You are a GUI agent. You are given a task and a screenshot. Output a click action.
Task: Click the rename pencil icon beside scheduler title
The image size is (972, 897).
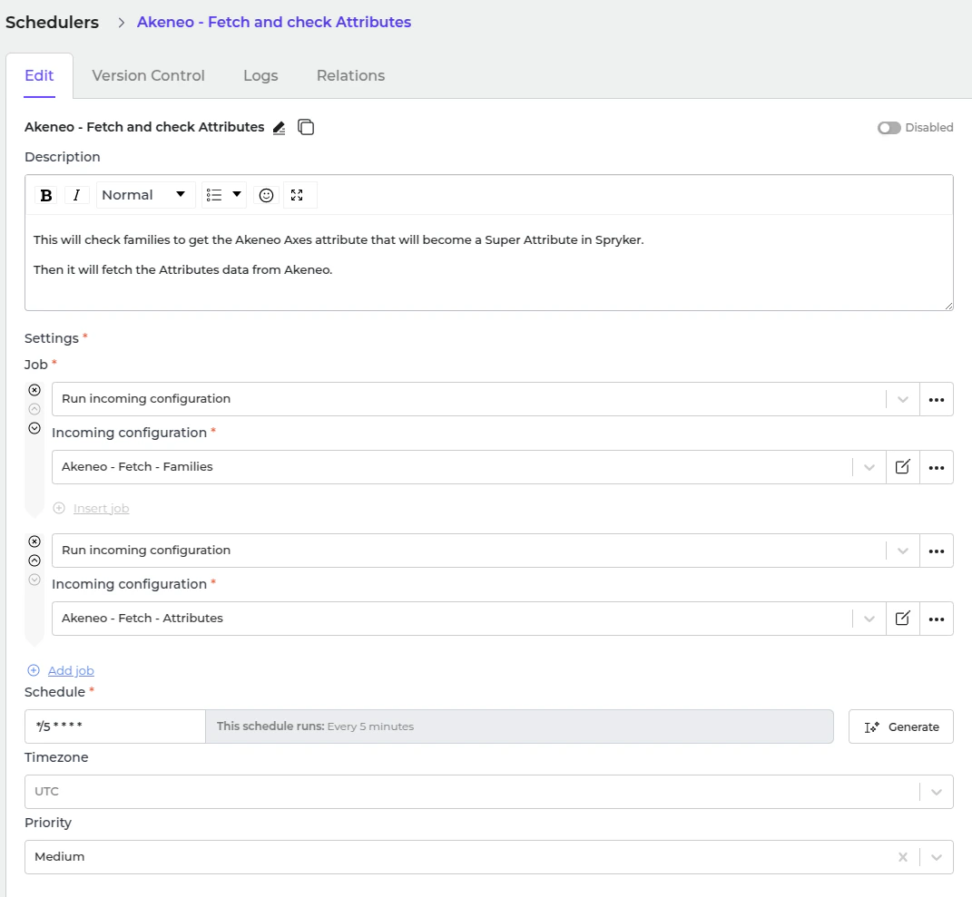click(x=279, y=128)
